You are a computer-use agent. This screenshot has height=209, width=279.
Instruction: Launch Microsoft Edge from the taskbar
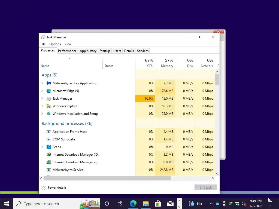pos(133,204)
